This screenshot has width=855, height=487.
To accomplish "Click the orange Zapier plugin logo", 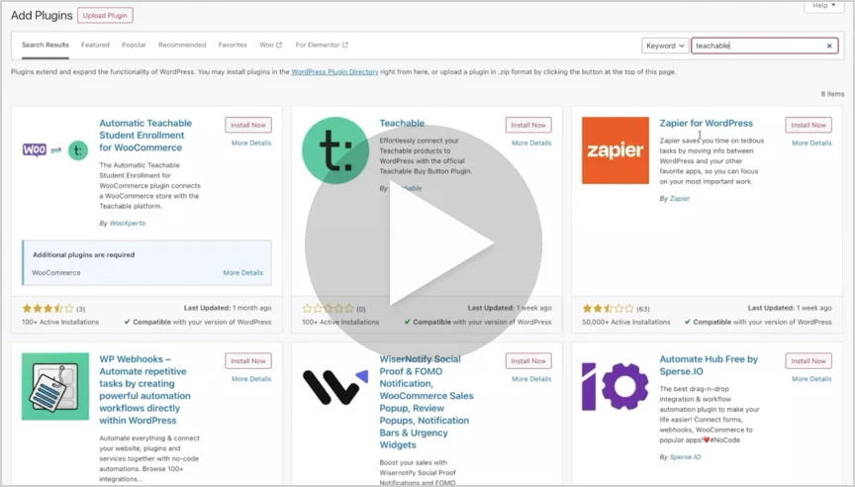I will (x=616, y=150).
